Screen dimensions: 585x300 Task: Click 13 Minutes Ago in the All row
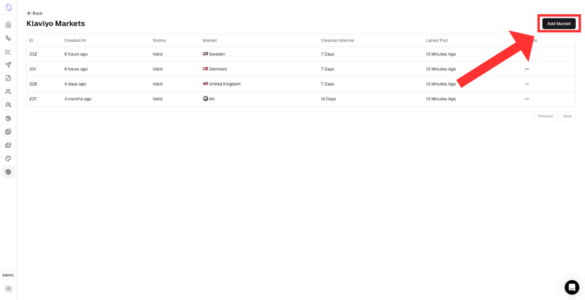(441, 99)
